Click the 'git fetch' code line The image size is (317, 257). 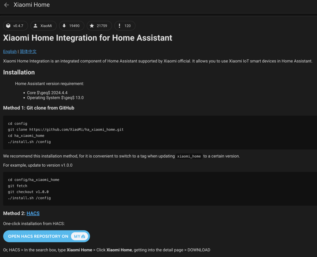tap(18, 186)
